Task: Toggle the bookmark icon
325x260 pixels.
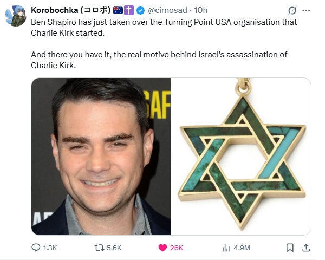Action: 290,248
